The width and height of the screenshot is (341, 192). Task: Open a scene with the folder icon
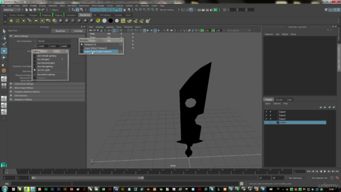point(31,10)
